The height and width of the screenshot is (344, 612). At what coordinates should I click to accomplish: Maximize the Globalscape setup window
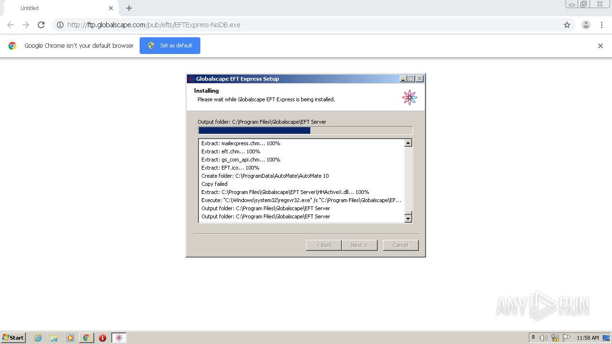[411, 79]
